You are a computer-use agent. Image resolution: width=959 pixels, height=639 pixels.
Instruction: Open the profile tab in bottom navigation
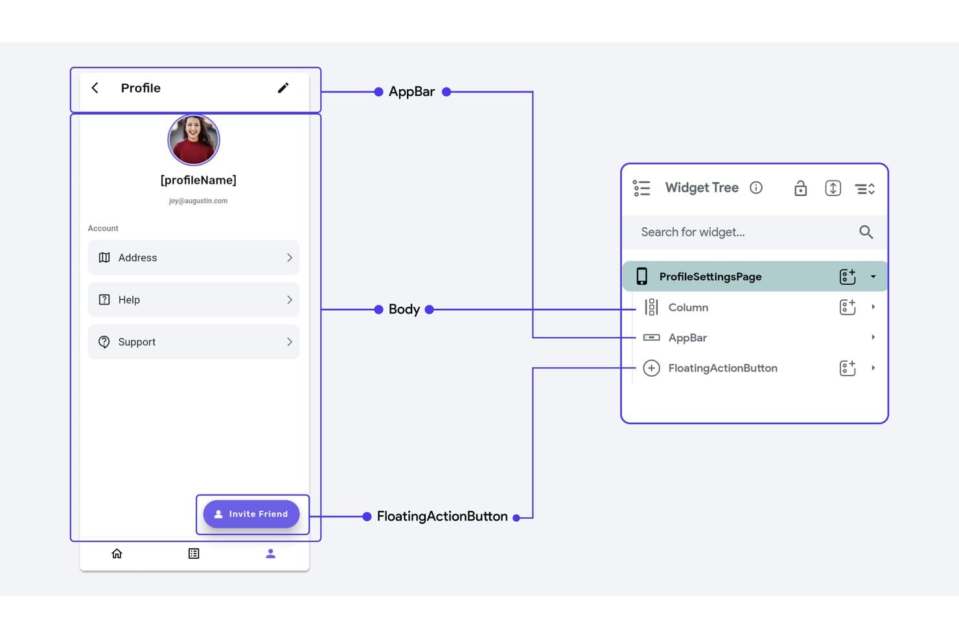tap(271, 554)
